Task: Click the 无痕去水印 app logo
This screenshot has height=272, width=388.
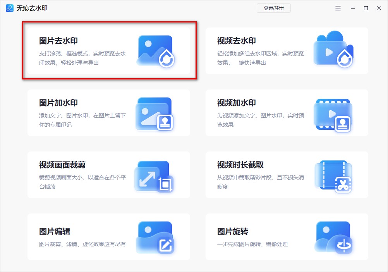Action: tap(9, 8)
